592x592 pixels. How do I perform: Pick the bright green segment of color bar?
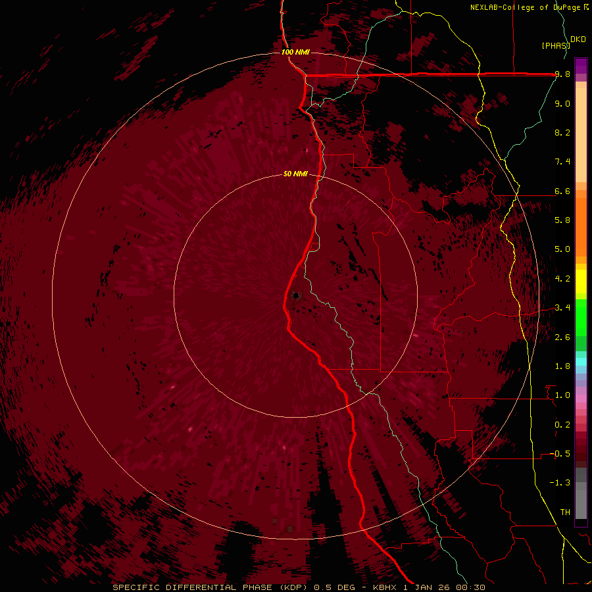coord(581,317)
